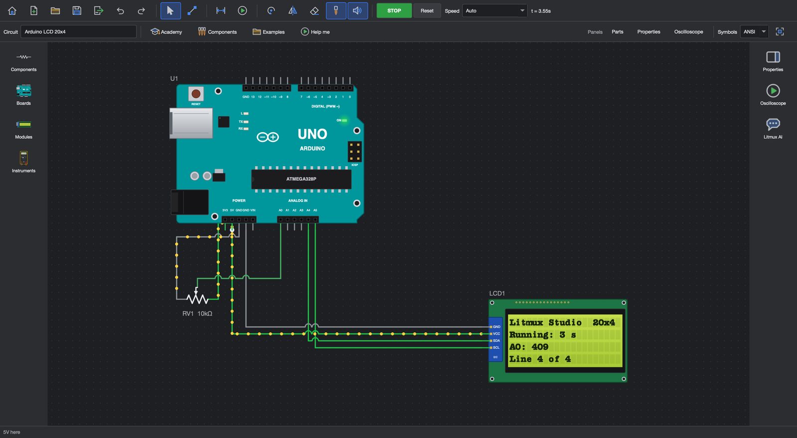
Task: Rotate the selected component
Action: tap(271, 10)
